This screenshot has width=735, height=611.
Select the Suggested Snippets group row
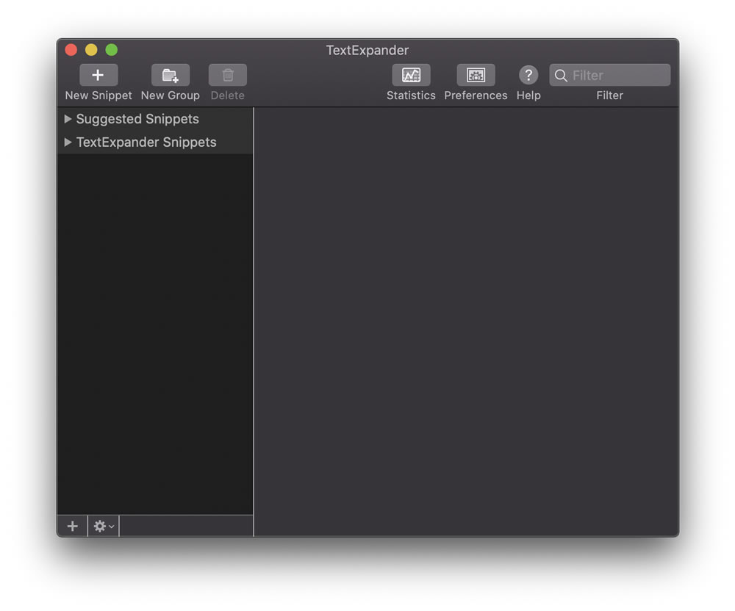[x=155, y=119]
